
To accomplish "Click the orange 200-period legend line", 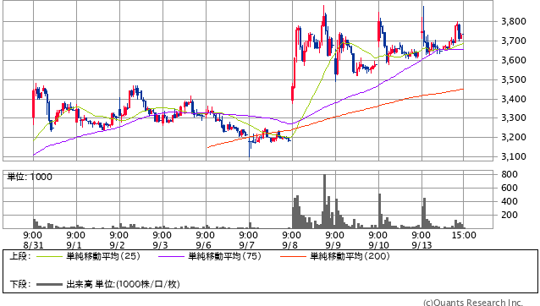I will click(294, 256).
